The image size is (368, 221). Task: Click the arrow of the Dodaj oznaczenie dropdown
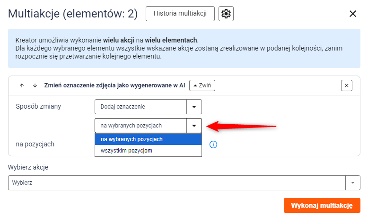pos(194,107)
